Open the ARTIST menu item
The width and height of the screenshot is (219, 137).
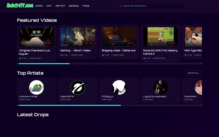click(60, 6)
